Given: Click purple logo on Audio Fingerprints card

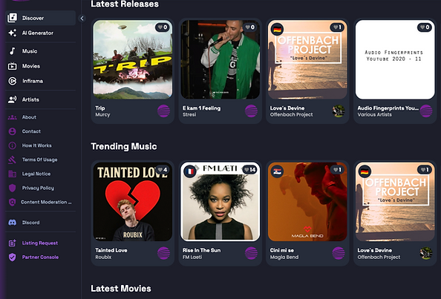Looking at the screenshot, I should [x=426, y=111].
